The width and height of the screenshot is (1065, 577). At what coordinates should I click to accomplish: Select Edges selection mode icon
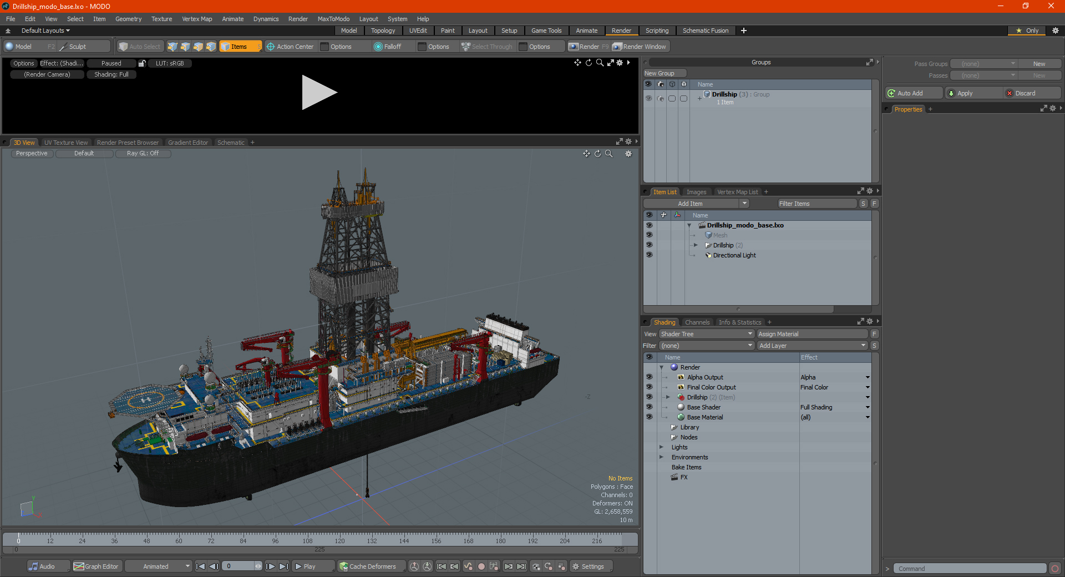point(185,47)
